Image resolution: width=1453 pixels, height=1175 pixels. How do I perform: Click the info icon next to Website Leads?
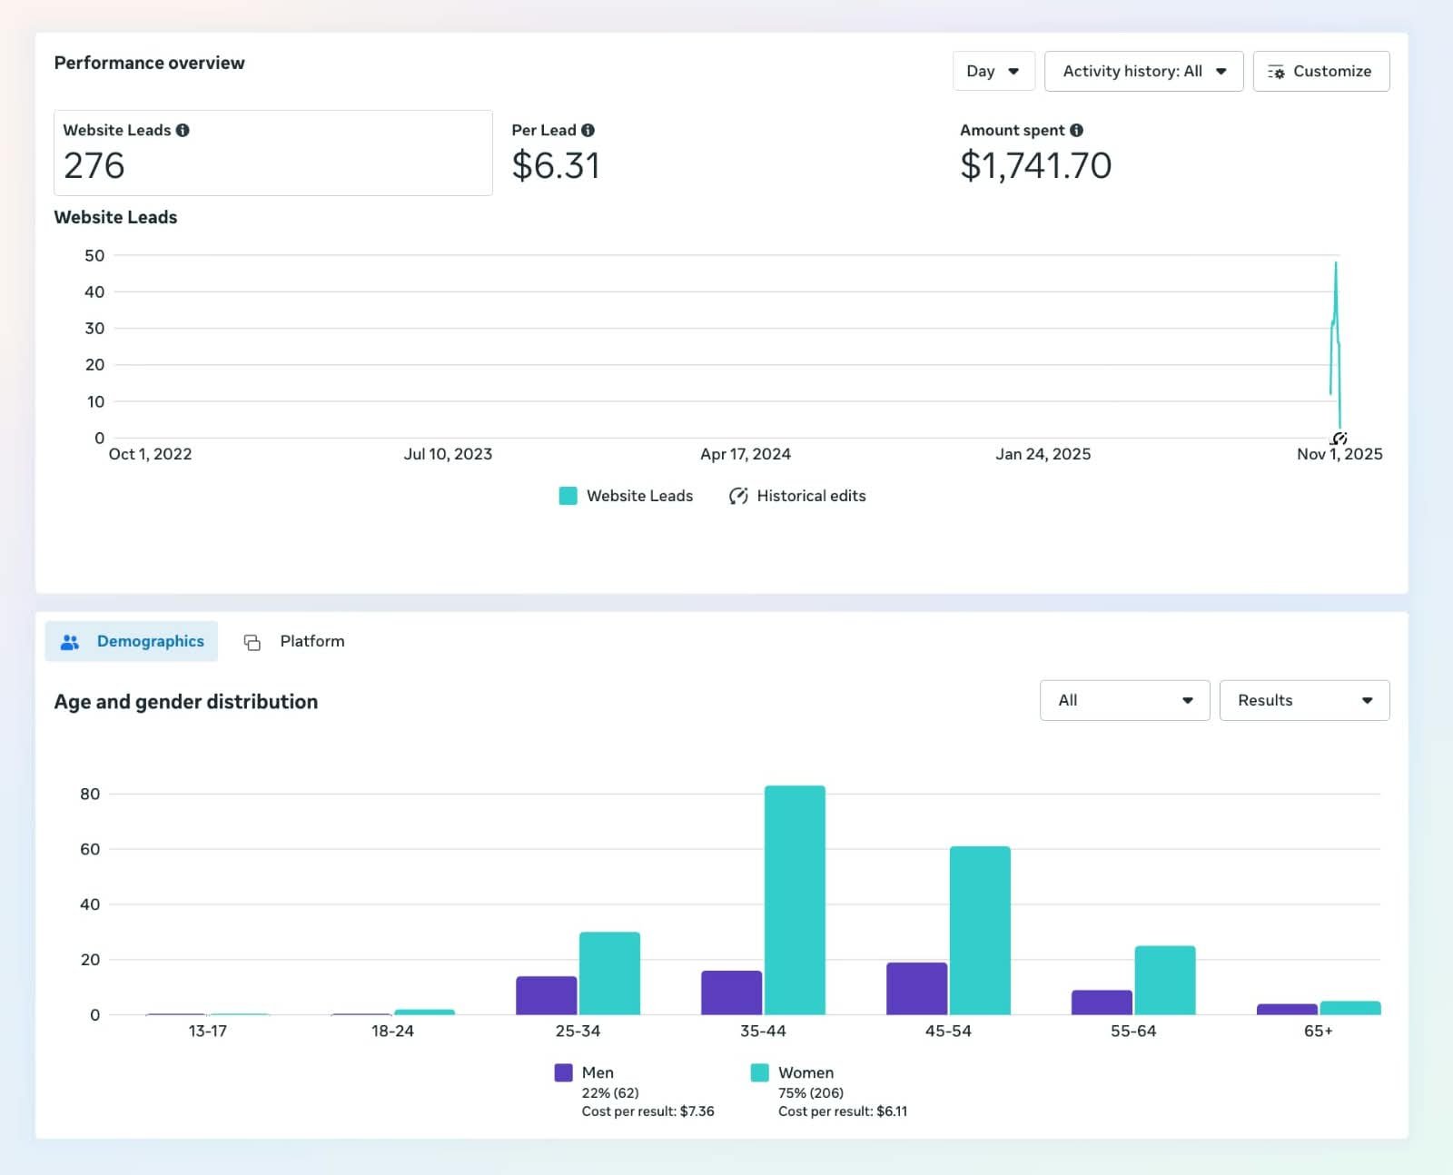(x=183, y=130)
